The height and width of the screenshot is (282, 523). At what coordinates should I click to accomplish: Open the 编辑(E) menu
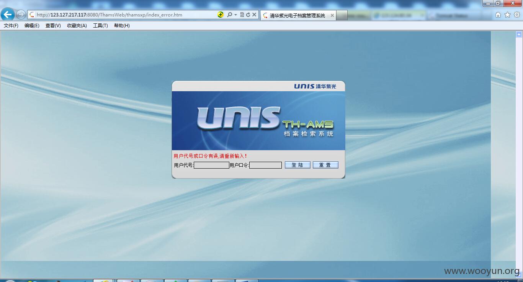pyautogui.click(x=32, y=26)
